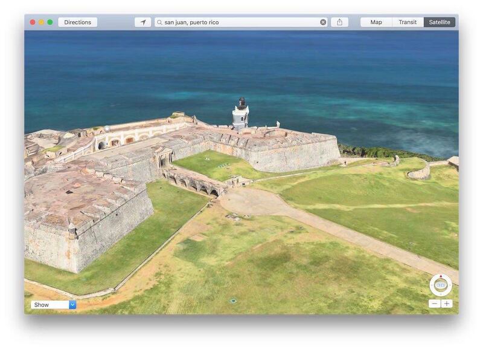Zoom in with the plus button
Viewport: 483px width, 349px height.
[x=447, y=304]
